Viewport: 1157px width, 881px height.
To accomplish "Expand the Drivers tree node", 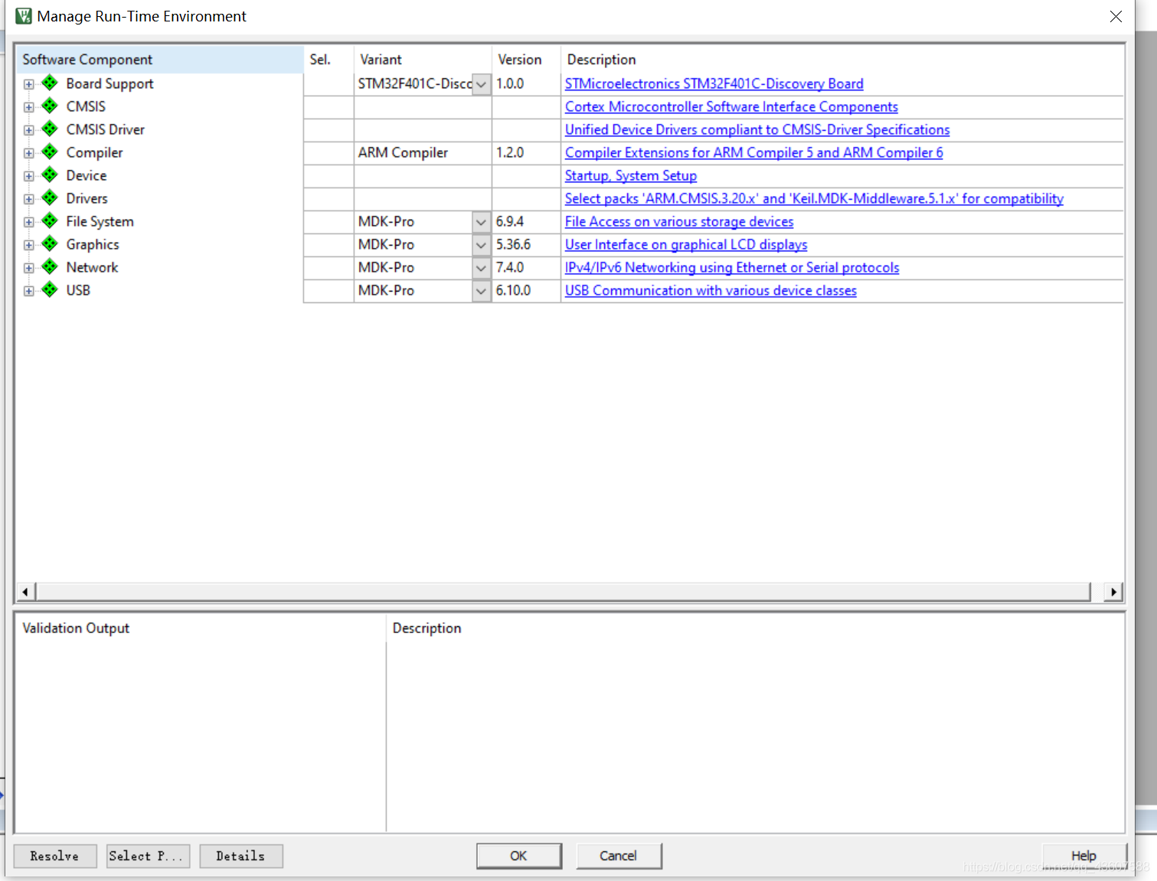I will point(28,199).
